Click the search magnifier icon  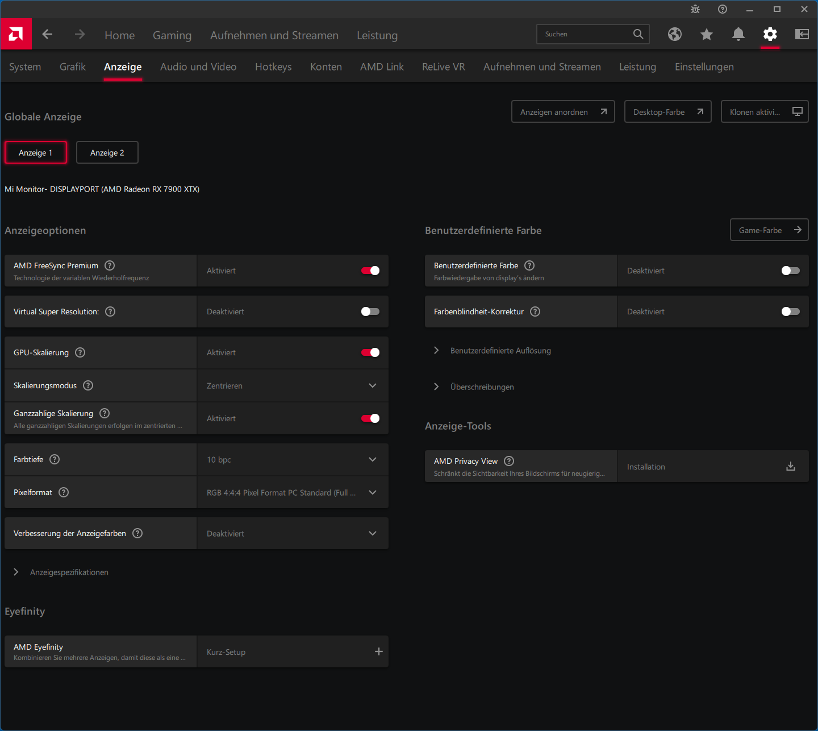pos(638,34)
